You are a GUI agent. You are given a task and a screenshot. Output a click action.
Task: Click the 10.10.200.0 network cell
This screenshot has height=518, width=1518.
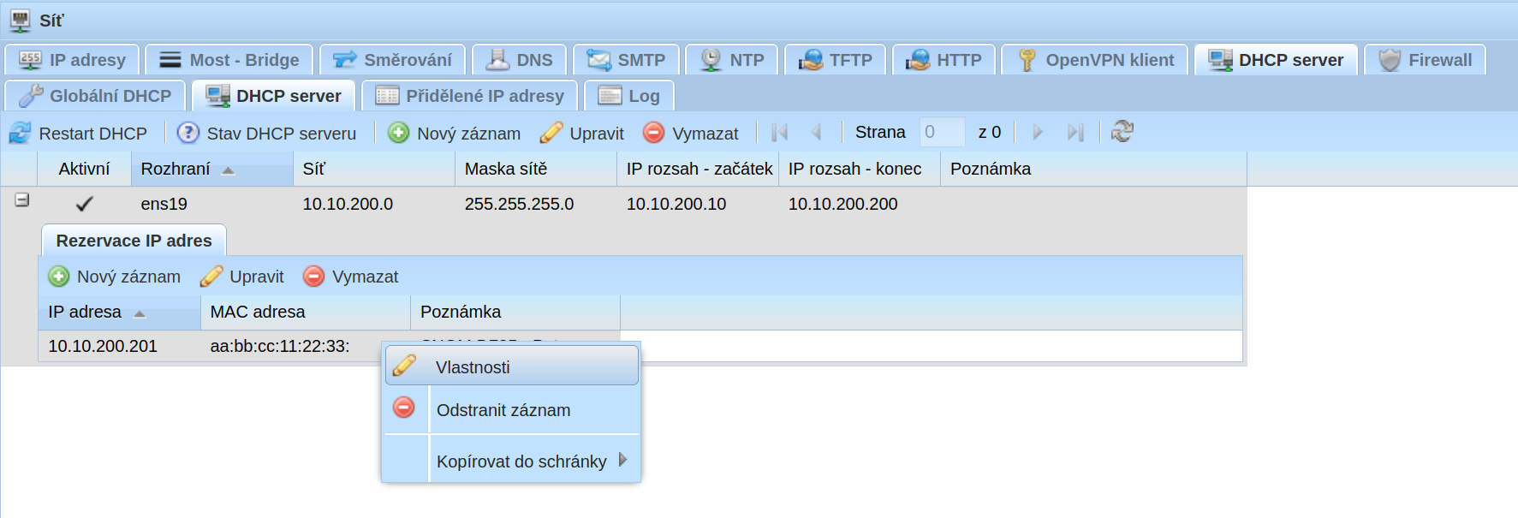pos(348,204)
